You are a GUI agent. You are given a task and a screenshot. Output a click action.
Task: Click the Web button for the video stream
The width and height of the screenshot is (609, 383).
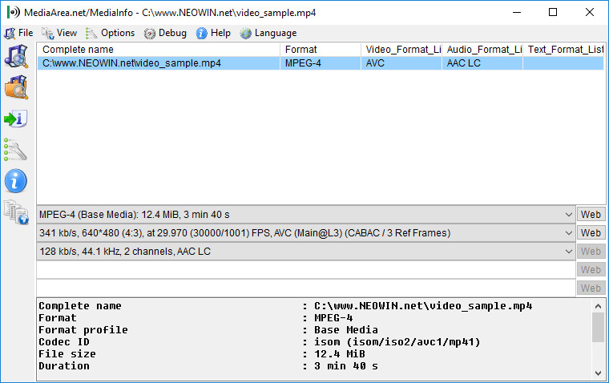(x=591, y=233)
